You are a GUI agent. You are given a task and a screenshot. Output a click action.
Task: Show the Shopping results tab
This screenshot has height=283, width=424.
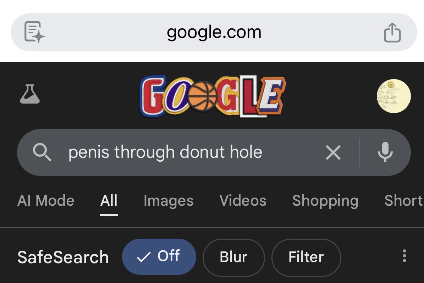point(325,201)
